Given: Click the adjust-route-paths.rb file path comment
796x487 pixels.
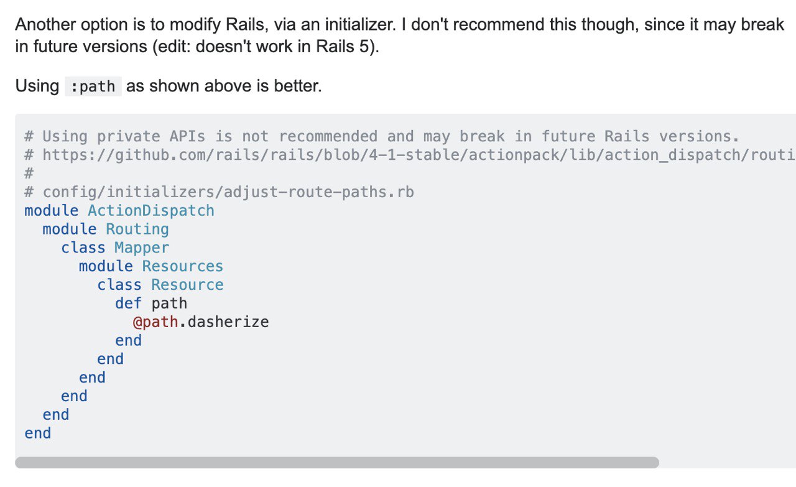Looking at the screenshot, I should click(x=219, y=192).
